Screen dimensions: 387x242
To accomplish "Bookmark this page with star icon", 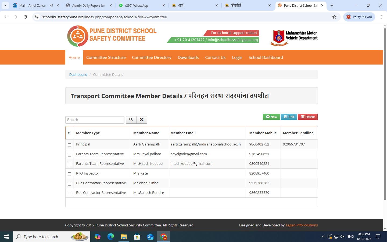I will tap(334, 17).
